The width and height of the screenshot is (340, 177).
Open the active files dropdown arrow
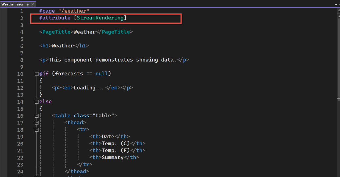336,4
